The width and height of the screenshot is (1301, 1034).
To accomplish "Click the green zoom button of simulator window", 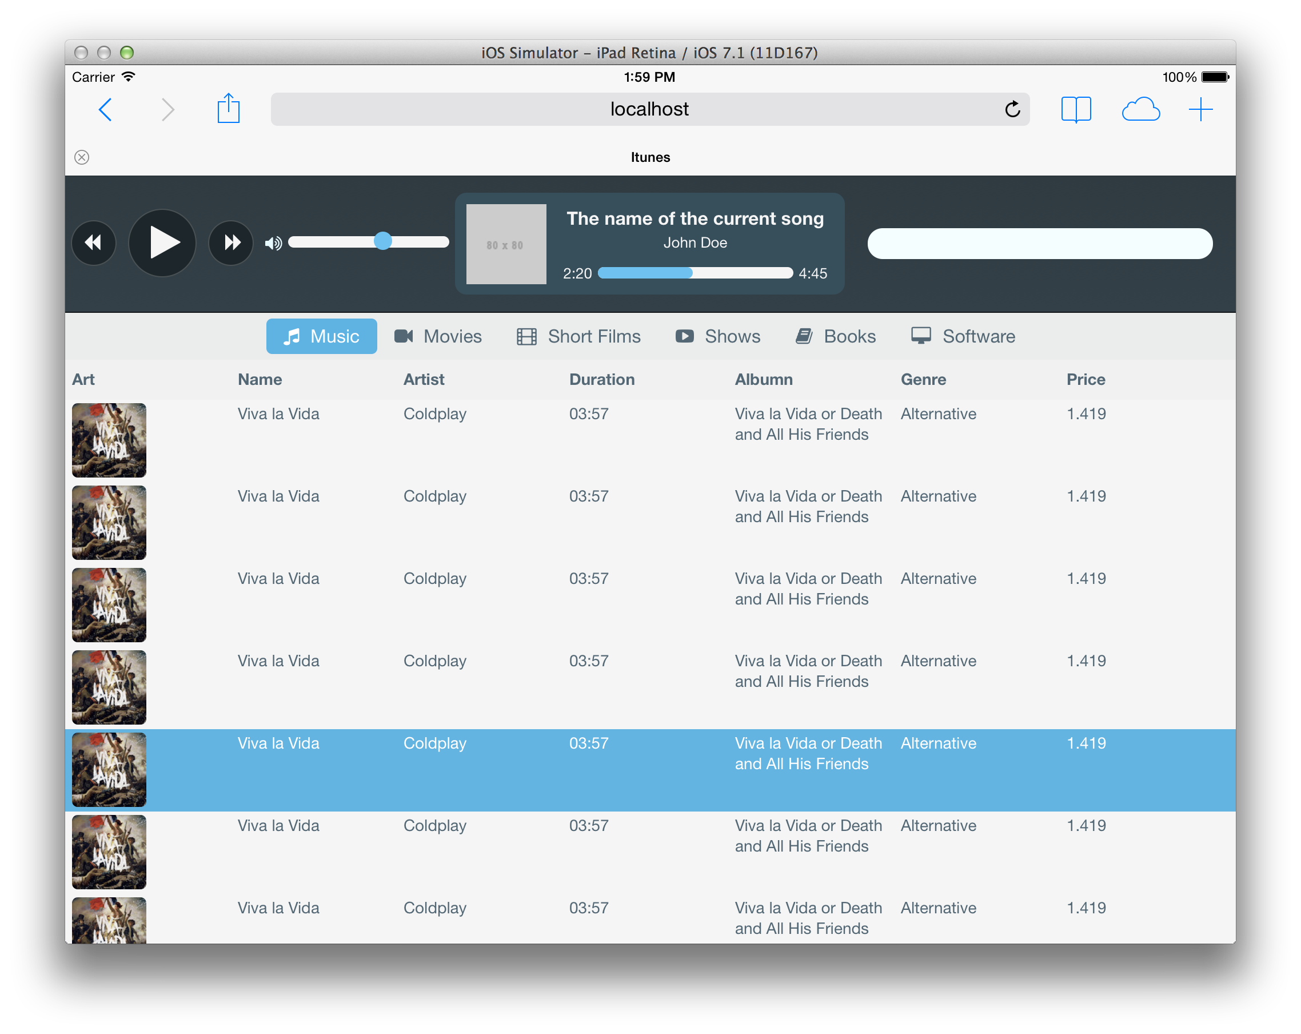I will (127, 53).
